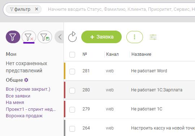The width and height of the screenshot is (195, 136).
Task: Remove the фильтр chip with X
Action: 36,9
